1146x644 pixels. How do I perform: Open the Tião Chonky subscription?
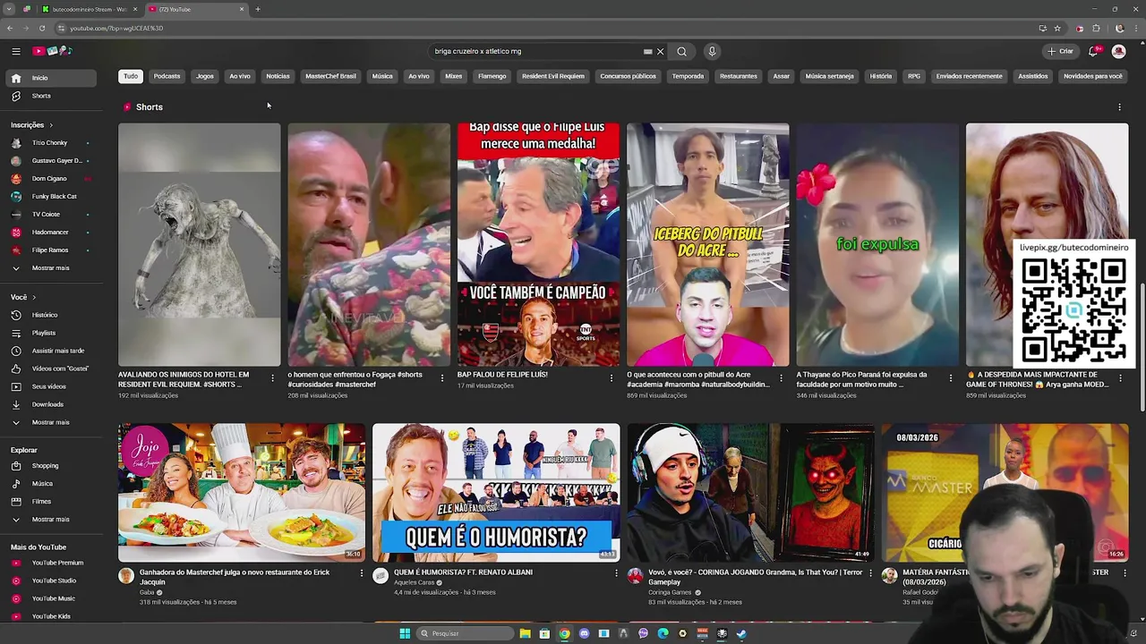pyautogui.click(x=52, y=143)
